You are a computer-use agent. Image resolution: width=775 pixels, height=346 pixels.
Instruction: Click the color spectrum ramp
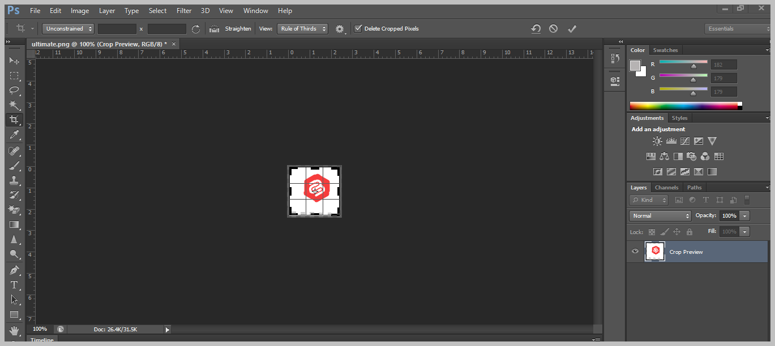coord(686,106)
